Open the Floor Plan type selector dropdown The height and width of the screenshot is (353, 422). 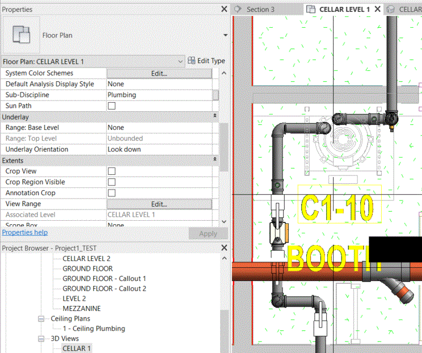(225, 35)
